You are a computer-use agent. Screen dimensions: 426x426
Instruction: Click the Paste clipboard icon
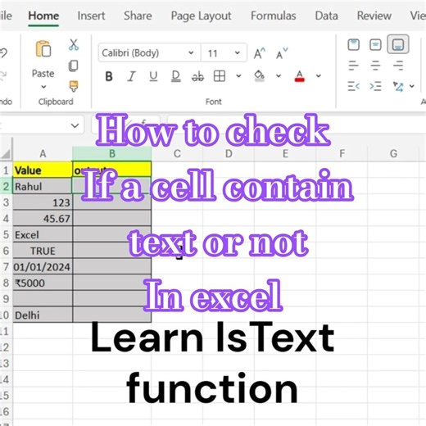coord(43,49)
